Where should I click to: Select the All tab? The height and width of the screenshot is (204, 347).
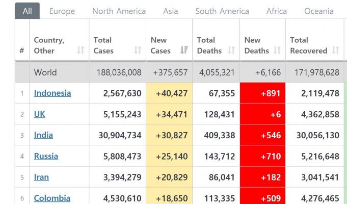27,11
